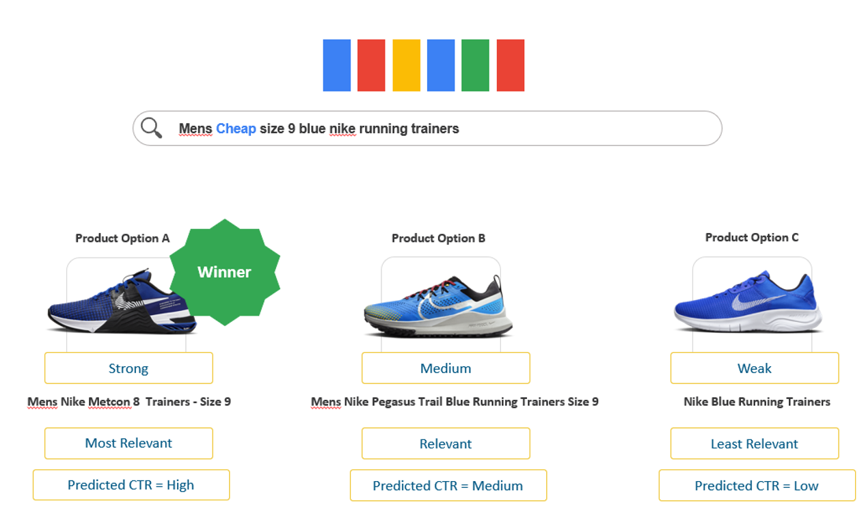Click the green logo color block
Image resolution: width=866 pixels, height=518 pixels.
[475, 66]
